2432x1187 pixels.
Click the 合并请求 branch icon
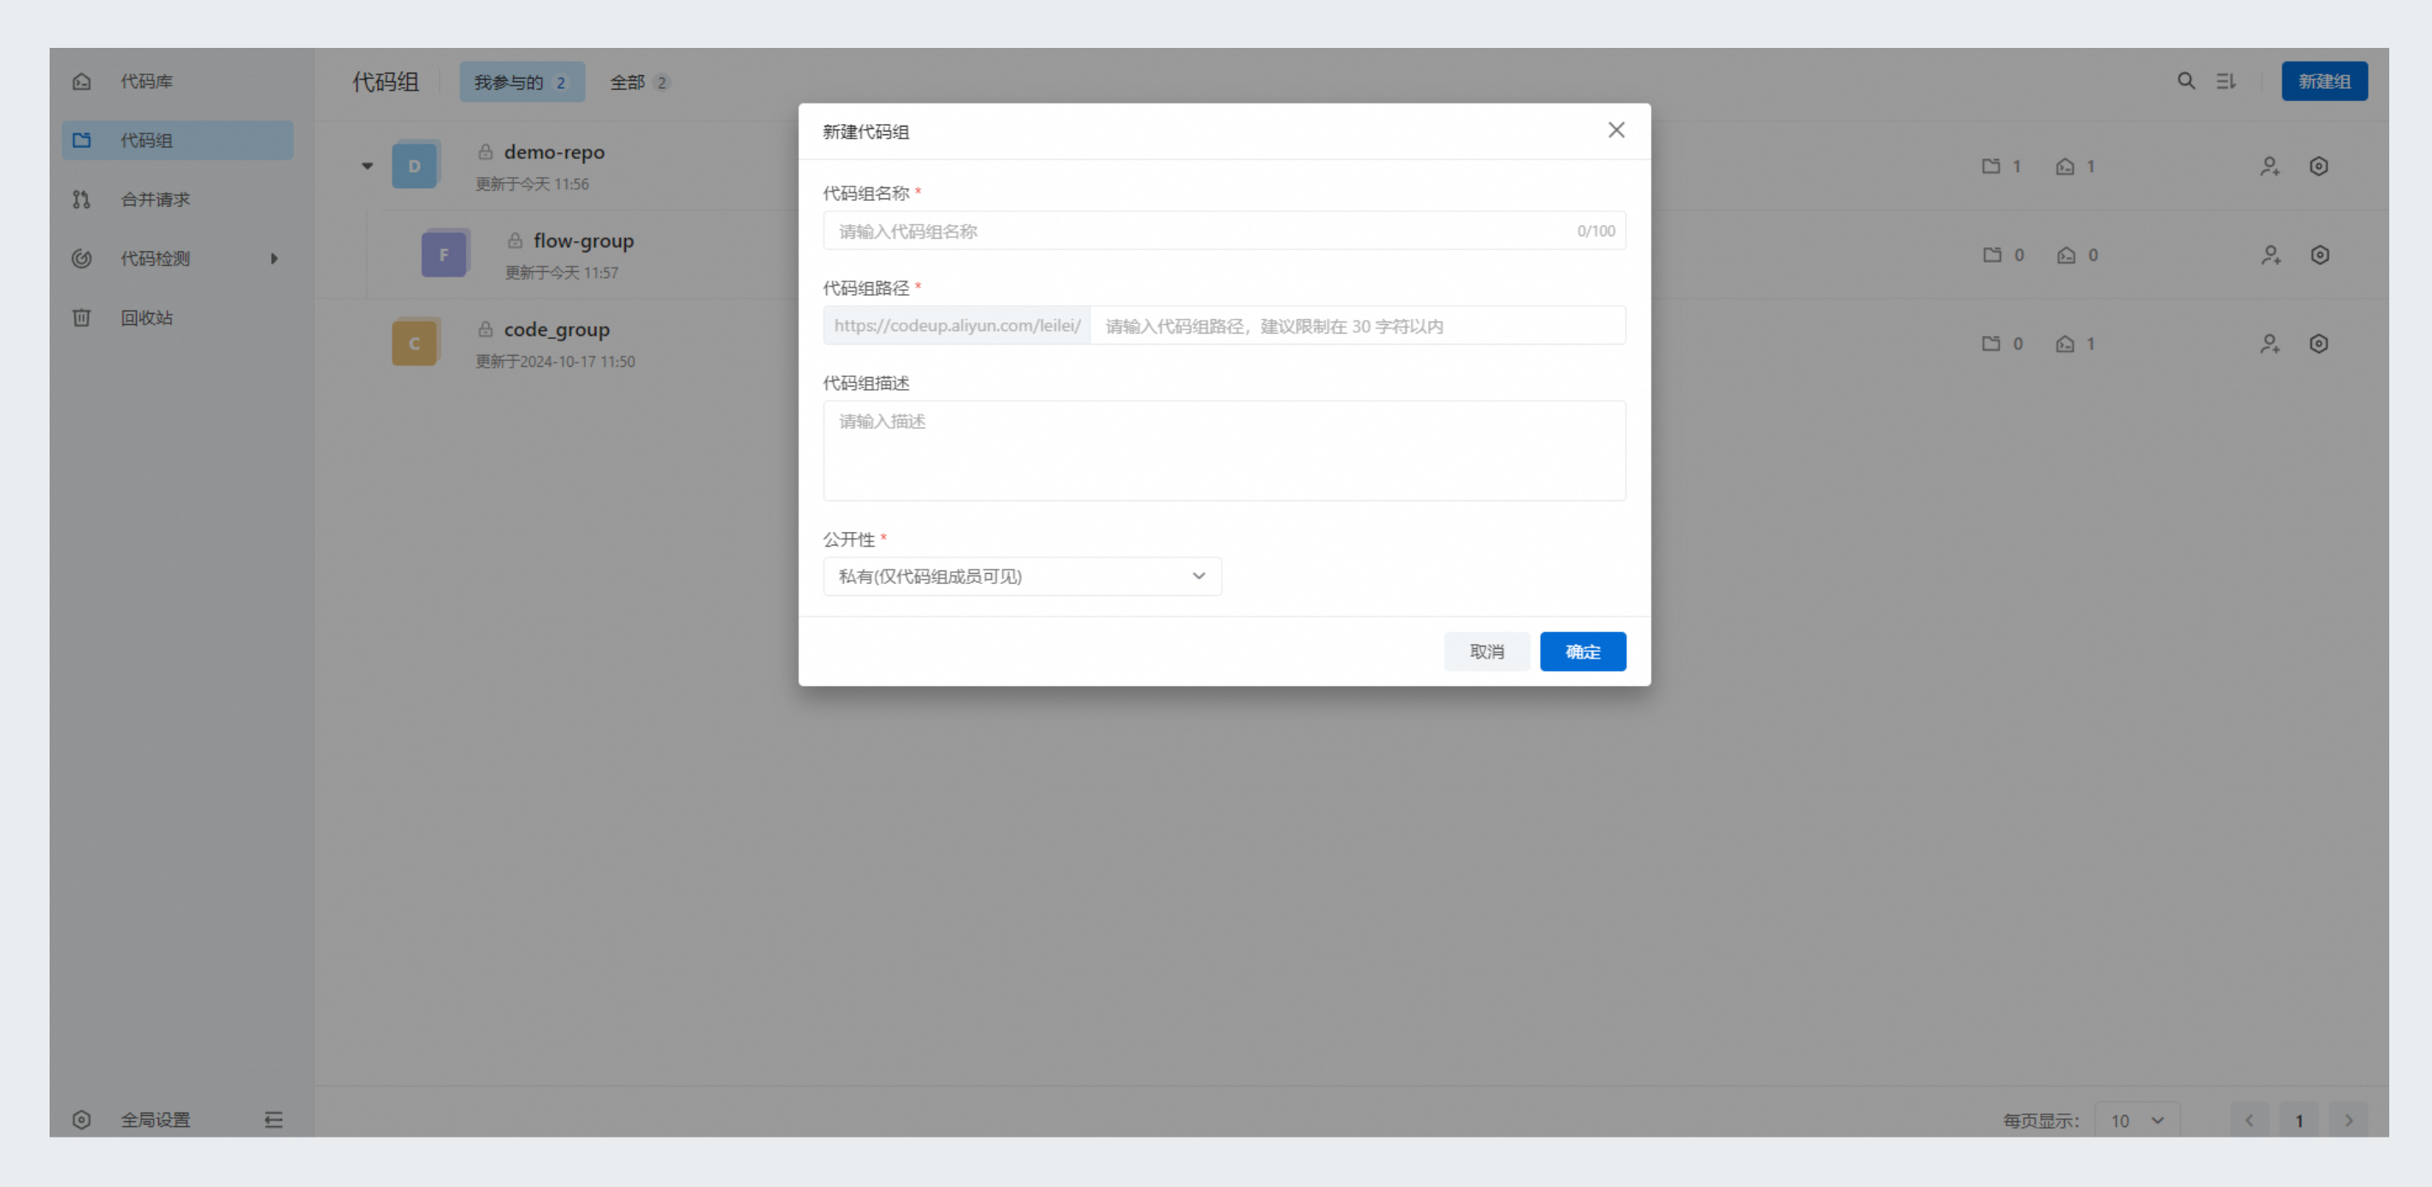81,199
